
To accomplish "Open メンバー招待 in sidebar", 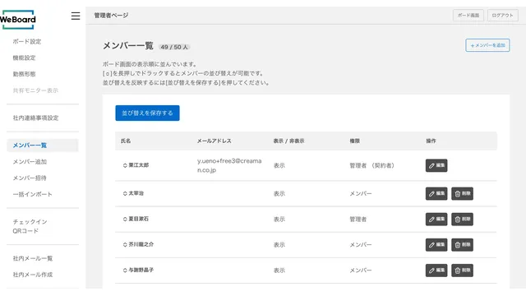I will coord(30,178).
